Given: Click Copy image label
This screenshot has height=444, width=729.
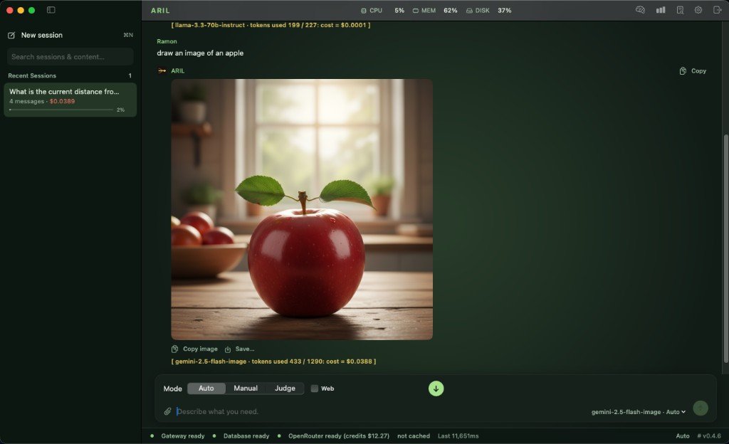Looking at the screenshot, I should (200, 349).
